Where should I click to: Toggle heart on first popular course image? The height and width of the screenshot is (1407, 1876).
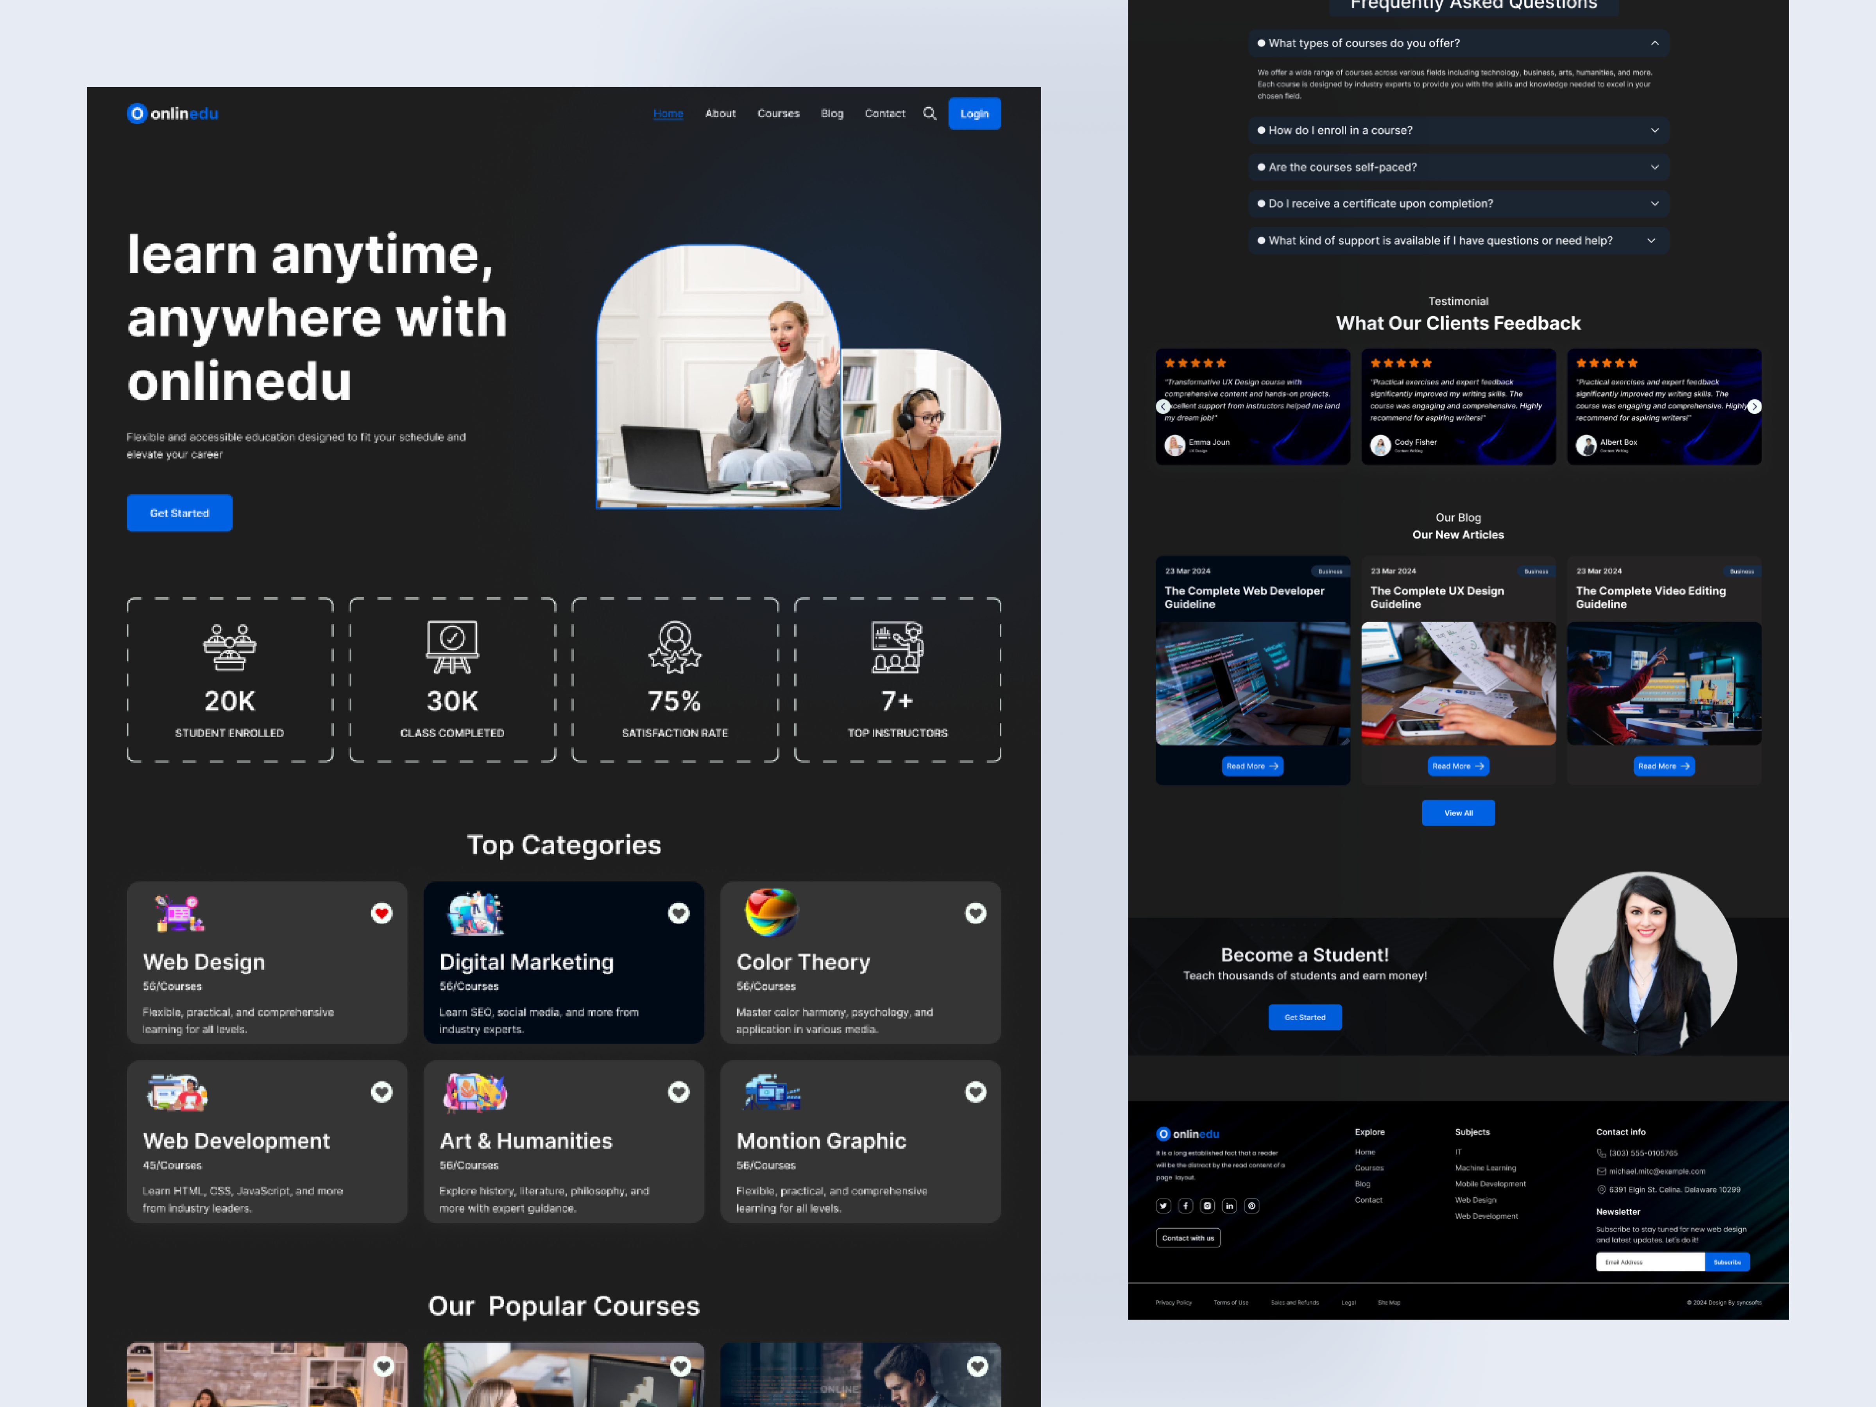pos(384,1366)
